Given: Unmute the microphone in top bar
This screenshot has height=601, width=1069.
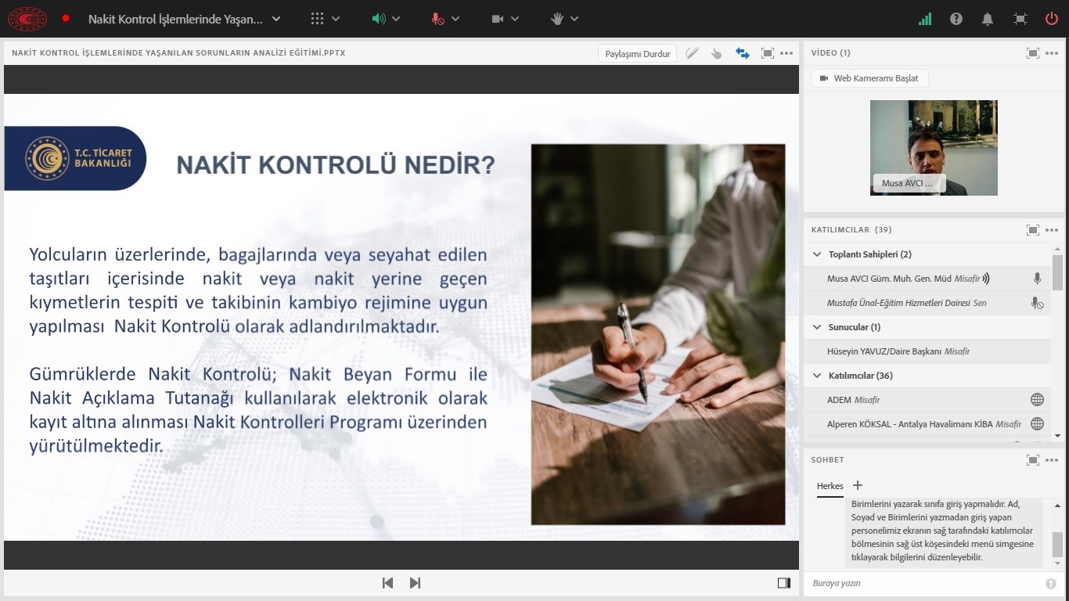Looking at the screenshot, I should point(438,19).
